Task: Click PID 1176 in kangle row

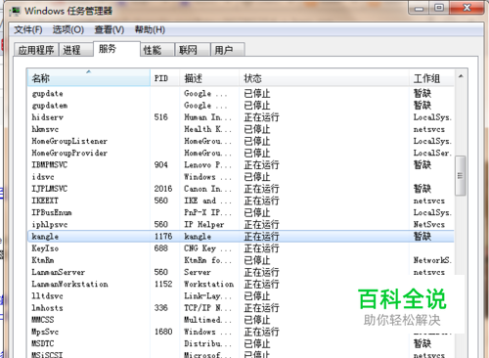Action: coord(163,237)
